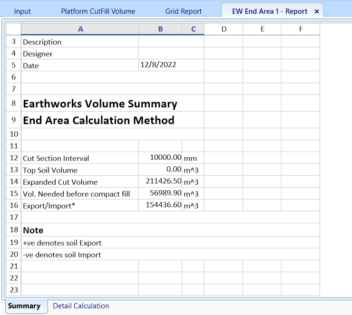Select column D header
The height and width of the screenshot is (315, 352).
pyautogui.click(x=224, y=29)
